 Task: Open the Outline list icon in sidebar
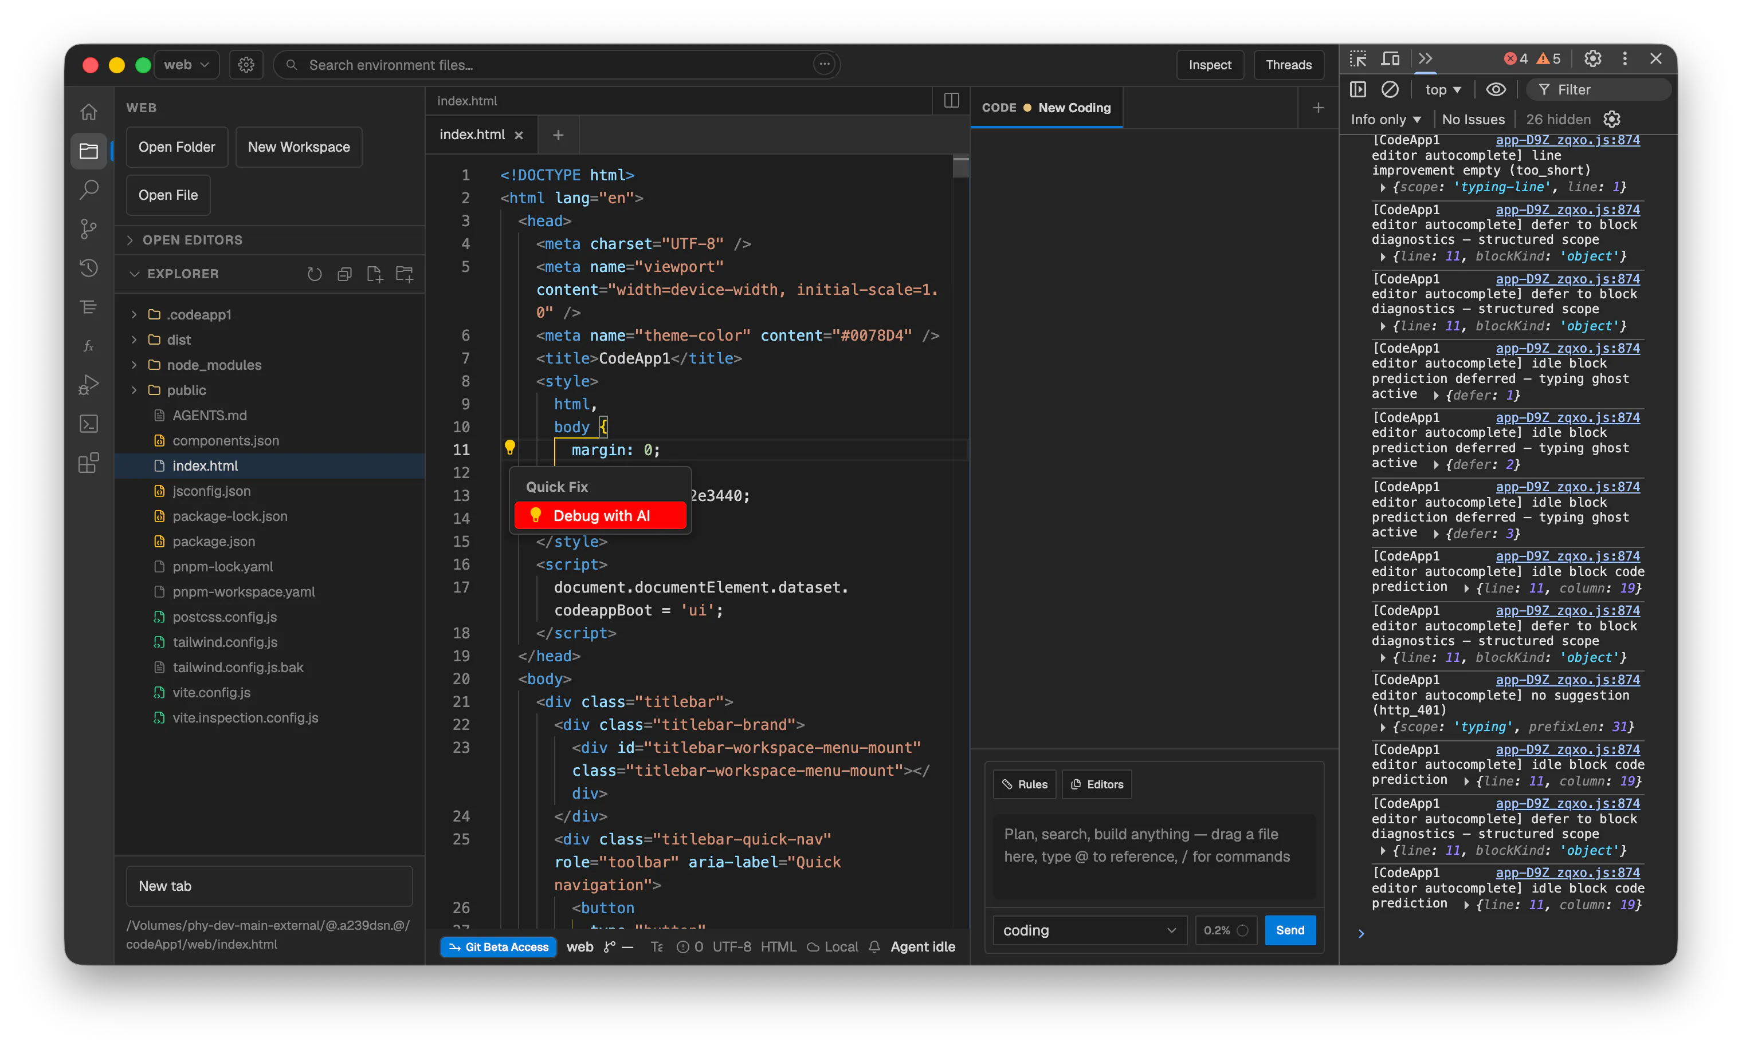(x=88, y=306)
